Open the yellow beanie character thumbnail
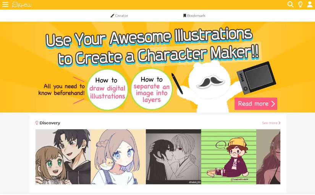315x195 pixels. click(229, 157)
